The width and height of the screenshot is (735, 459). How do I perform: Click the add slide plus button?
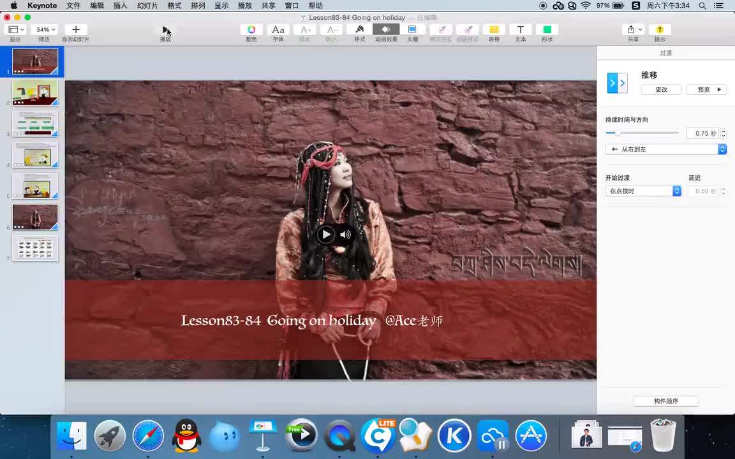tap(76, 29)
